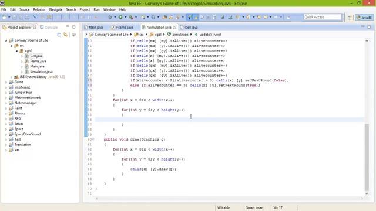376x211 pixels.
Task: Maximize the editor area
Action: click(369, 27)
